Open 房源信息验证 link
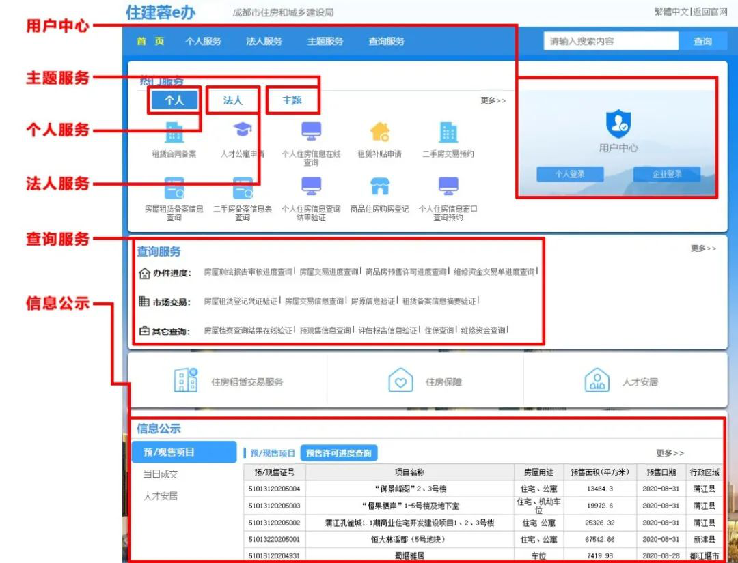The height and width of the screenshot is (563, 738). pyautogui.click(x=373, y=301)
